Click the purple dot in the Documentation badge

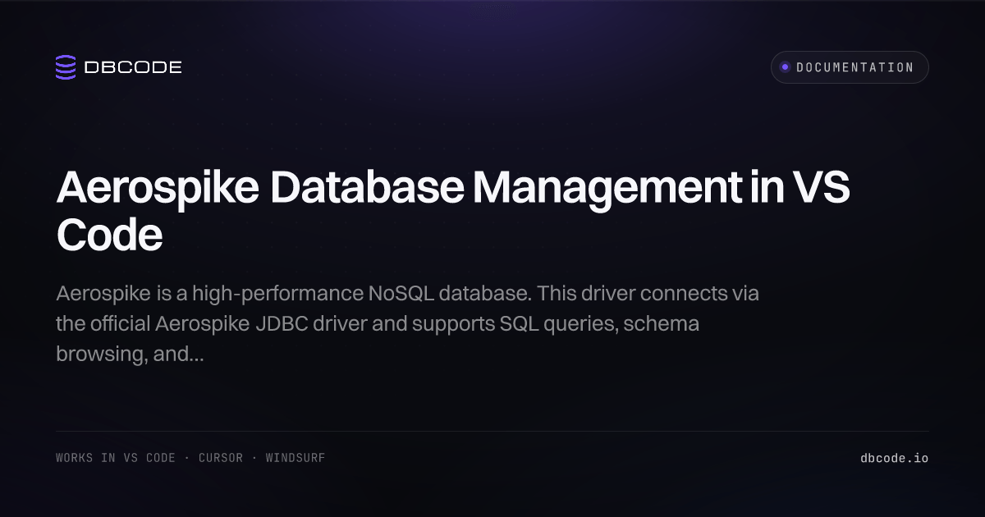coord(785,67)
